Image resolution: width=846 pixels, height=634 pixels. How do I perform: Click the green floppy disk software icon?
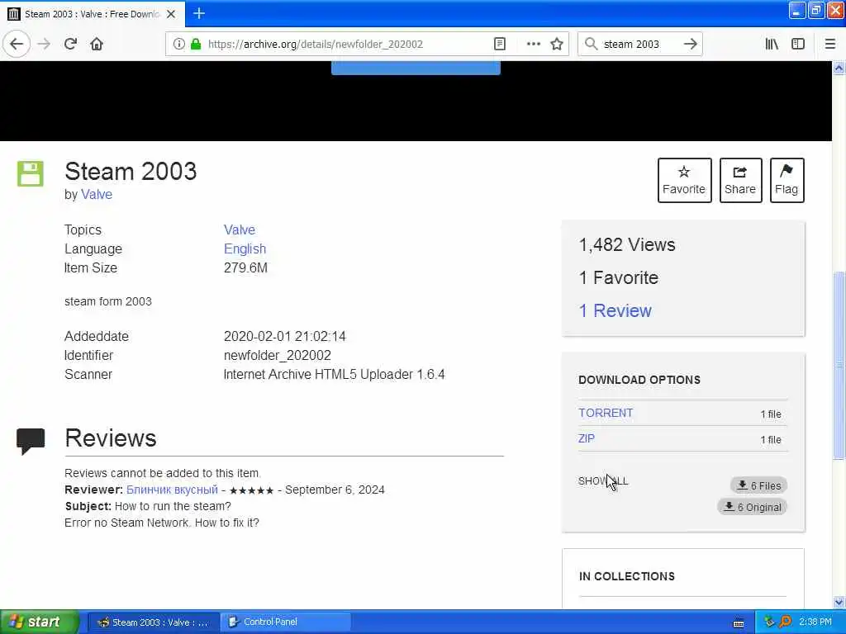click(x=31, y=173)
